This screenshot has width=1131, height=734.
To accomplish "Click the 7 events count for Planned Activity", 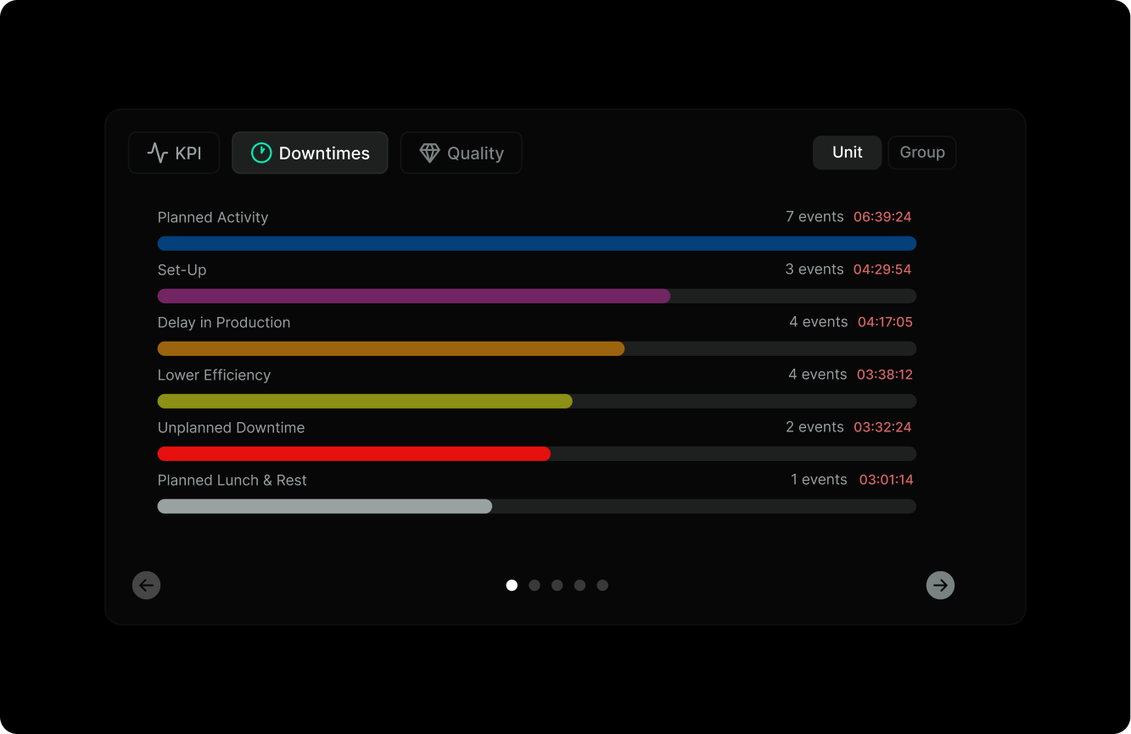I will (815, 217).
